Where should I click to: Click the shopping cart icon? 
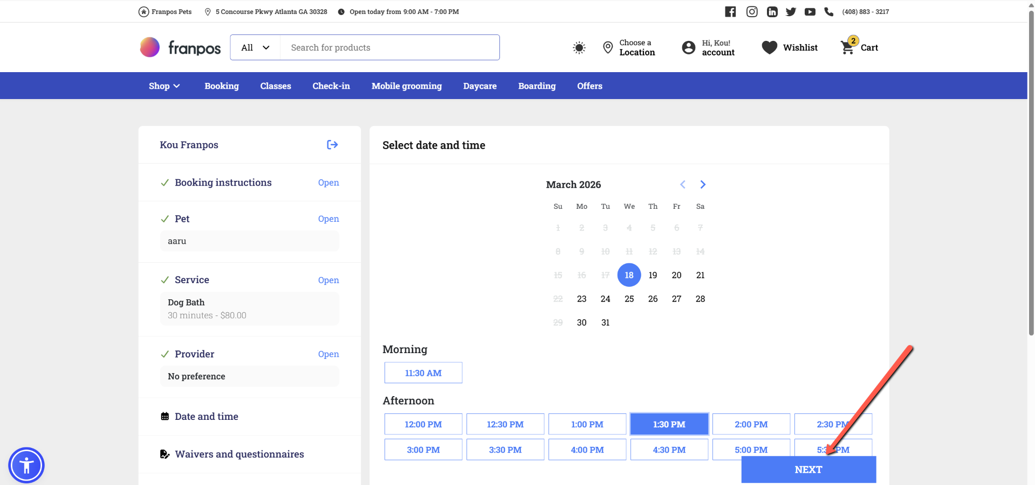click(x=847, y=48)
